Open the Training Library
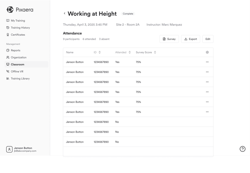The image size is (250, 173). (20, 78)
